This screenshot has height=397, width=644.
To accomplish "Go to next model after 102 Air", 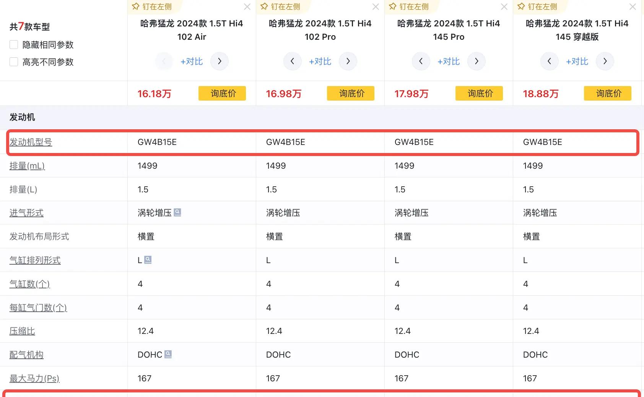I will 220,61.
